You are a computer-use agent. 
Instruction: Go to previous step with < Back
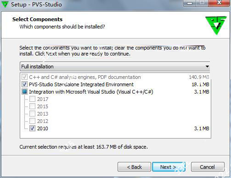tap(134, 167)
